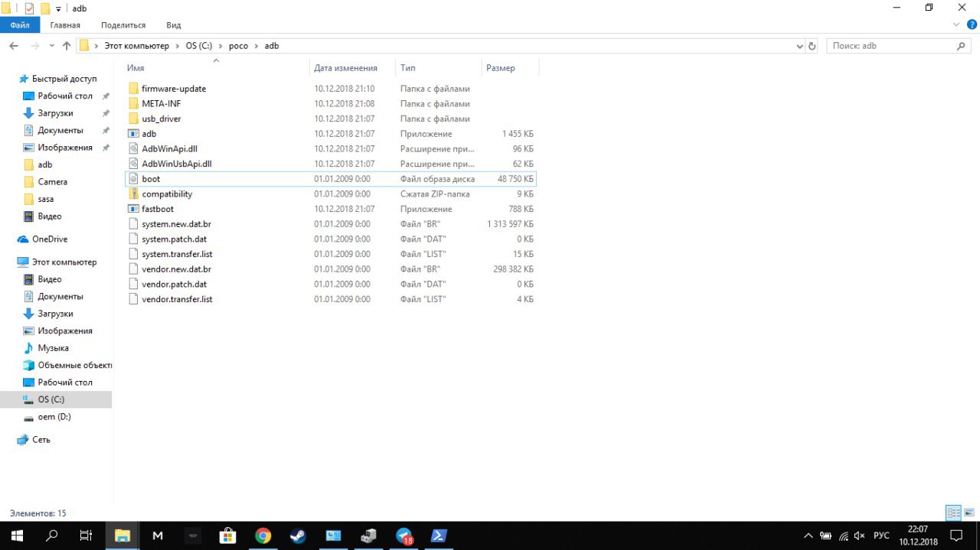Image resolution: width=980 pixels, height=550 pixels.
Task: Open Google Chrome from taskbar
Action: point(263,535)
